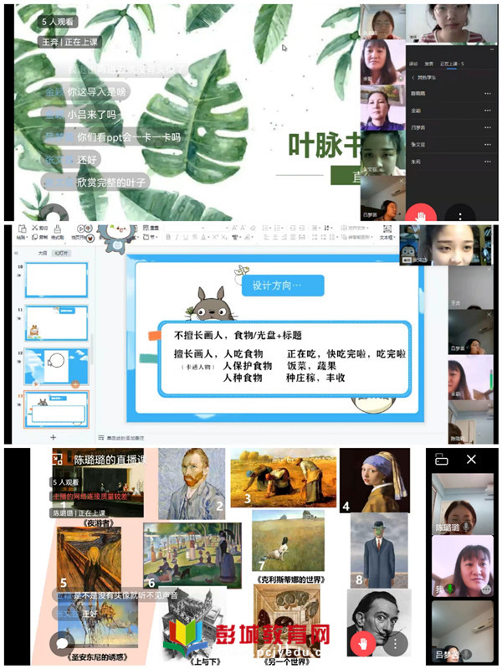Open options dots for student 吕梦茜
502x669 pixels.
[488, 127]
